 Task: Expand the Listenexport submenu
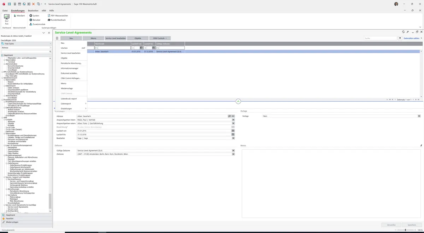[71, 103]
